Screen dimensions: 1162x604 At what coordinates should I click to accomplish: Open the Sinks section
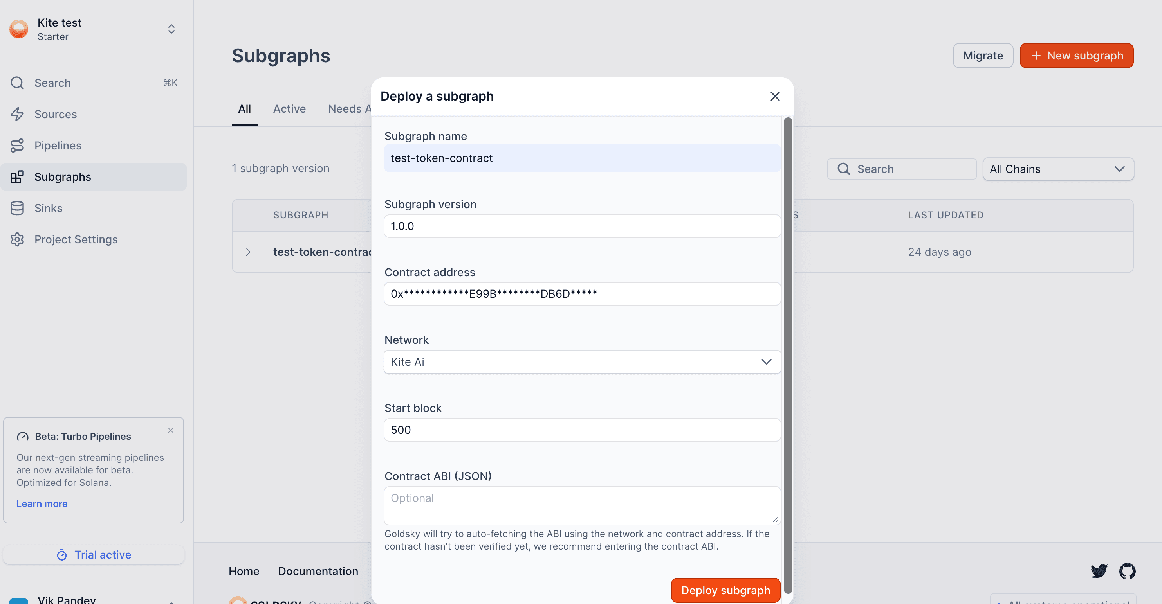click(x=93, y=208)
